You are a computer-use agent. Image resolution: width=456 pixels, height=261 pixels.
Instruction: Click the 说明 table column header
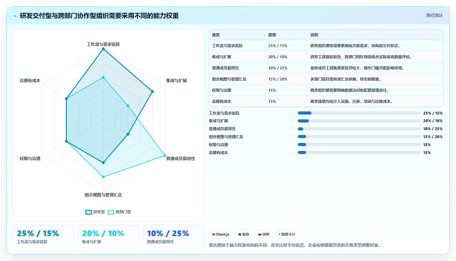click(x=314, y=35)
